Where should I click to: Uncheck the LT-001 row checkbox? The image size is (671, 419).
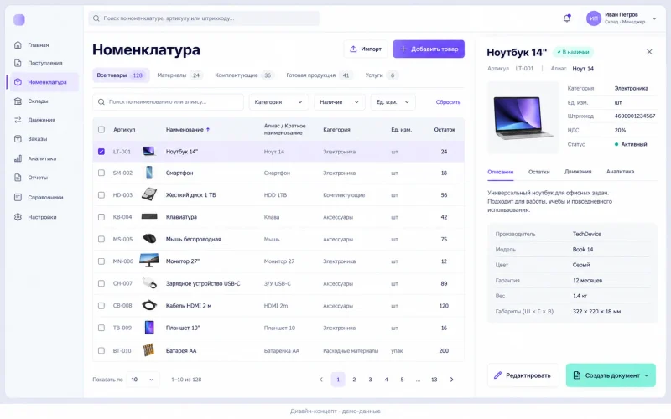coord(101,152)
